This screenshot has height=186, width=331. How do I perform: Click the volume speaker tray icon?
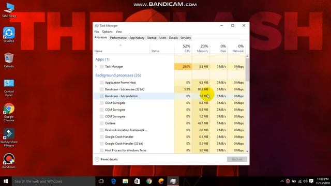tap(305, 181)
